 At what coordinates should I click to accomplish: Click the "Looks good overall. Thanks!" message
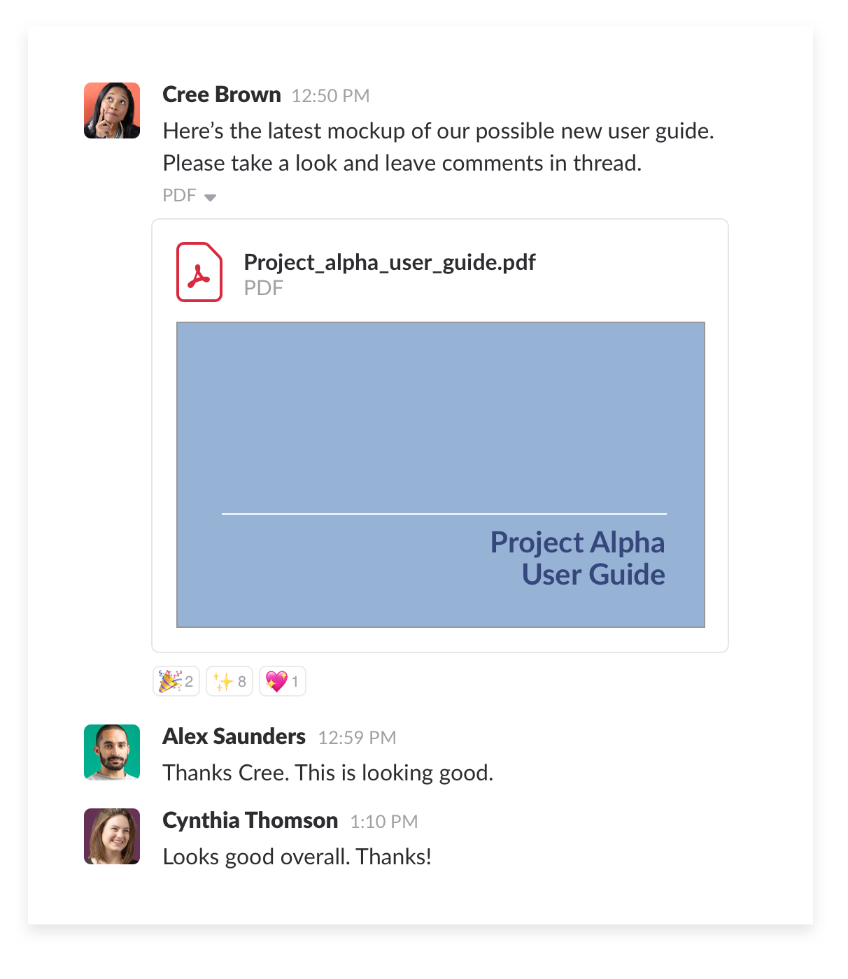pyautogui.click(x=297, y=857)
